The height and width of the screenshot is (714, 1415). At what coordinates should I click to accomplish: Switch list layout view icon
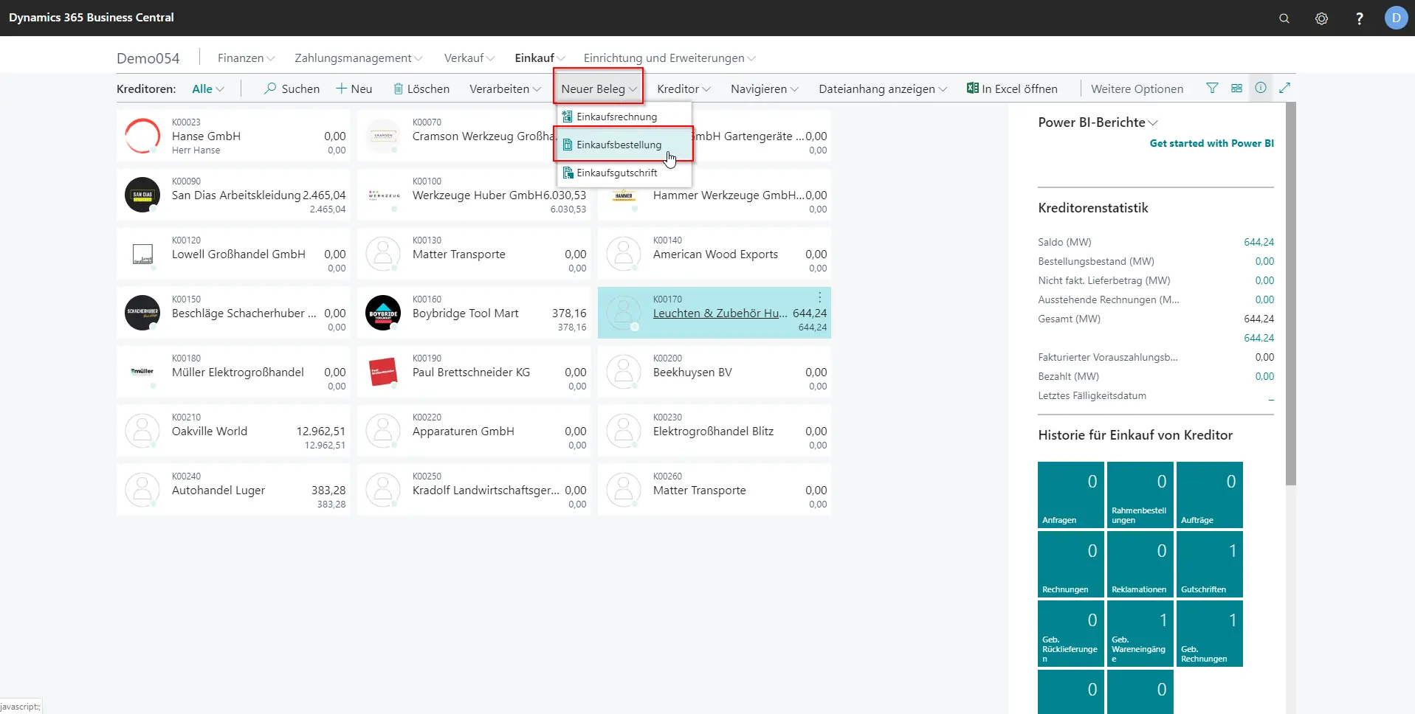(1236, 89)
